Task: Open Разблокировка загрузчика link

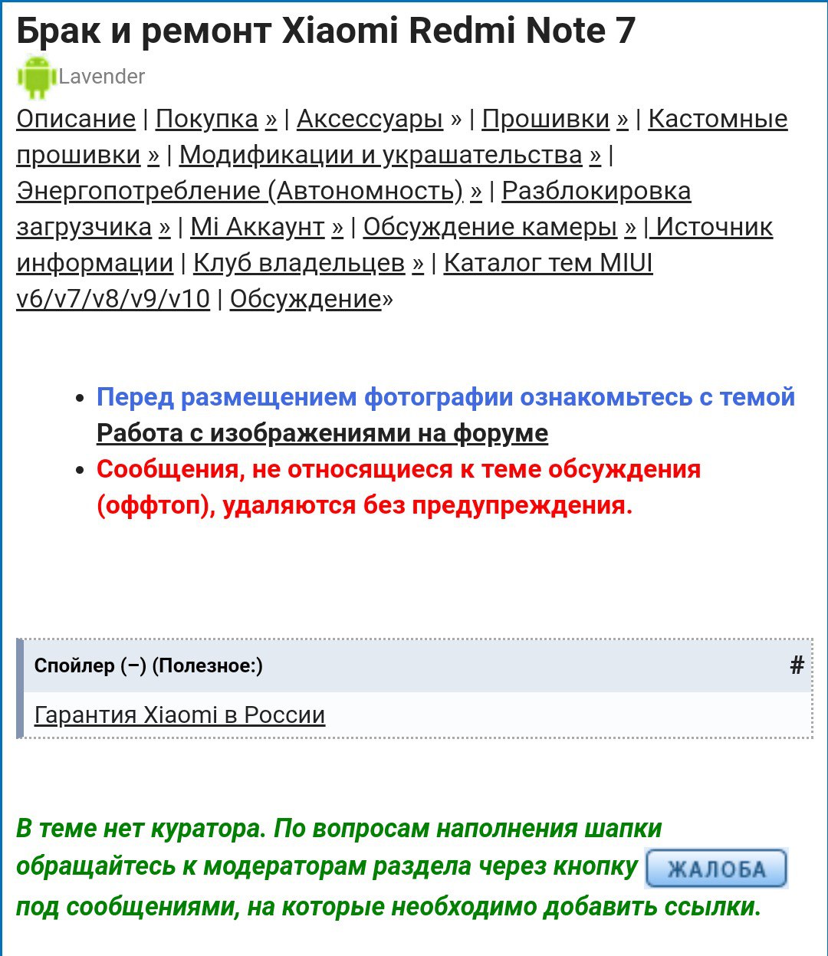Action: [x=596, y=192]
